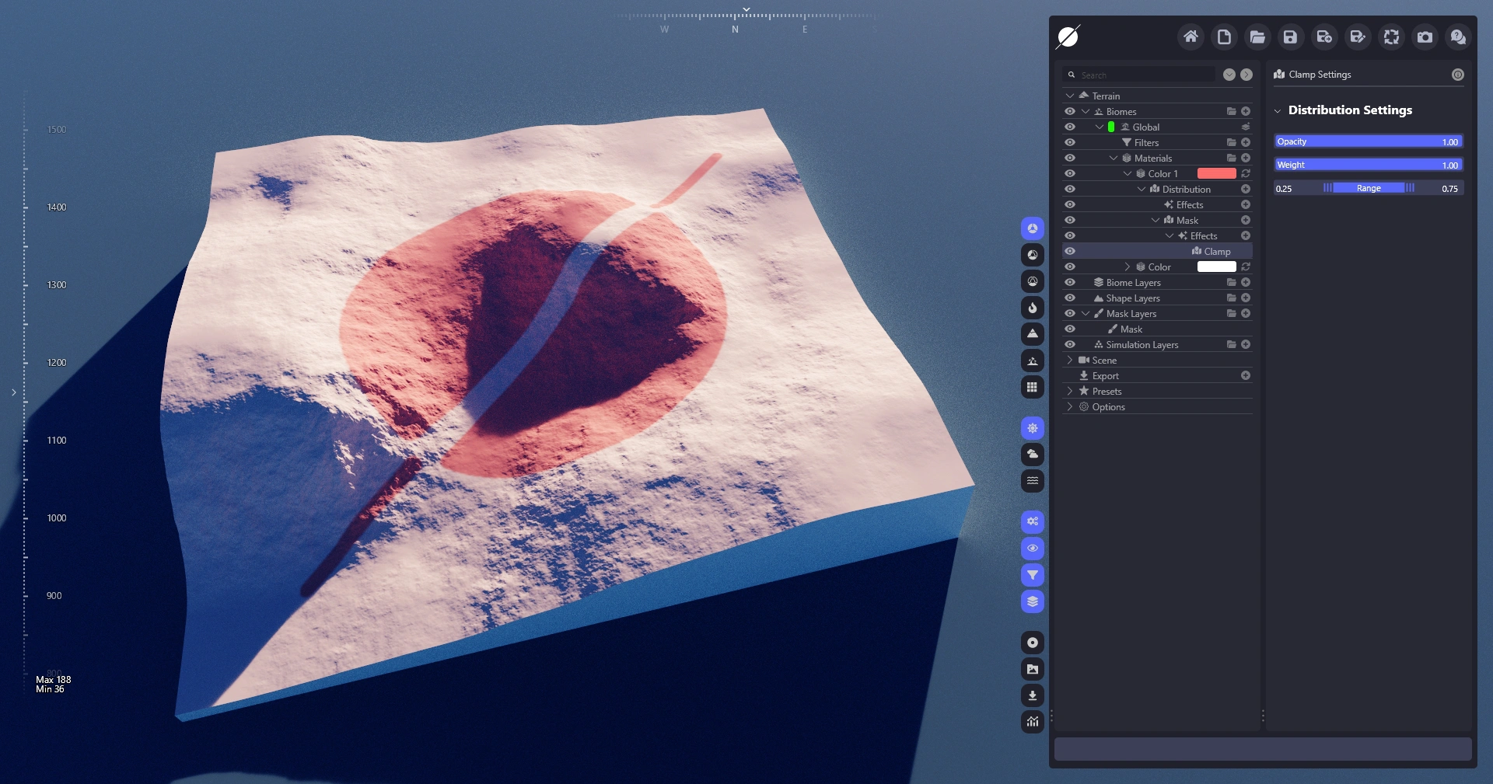Select the Simulation Layers tree item
The width and height of the screenshot is (1493, 784).
coord(1142,344)
